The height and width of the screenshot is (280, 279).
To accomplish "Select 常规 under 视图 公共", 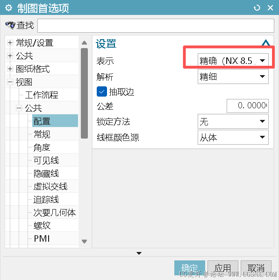I will tap(42, 134).
